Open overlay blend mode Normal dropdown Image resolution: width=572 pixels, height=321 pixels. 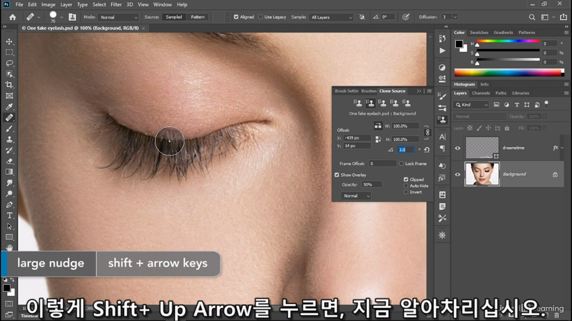356,196
